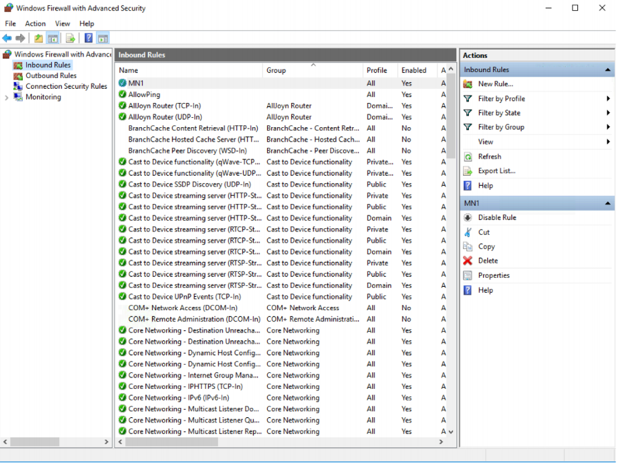The height and width of the screenshot is (463, 617).
Task: Open the Help menu in menu bar
Action: pos(87,24)
